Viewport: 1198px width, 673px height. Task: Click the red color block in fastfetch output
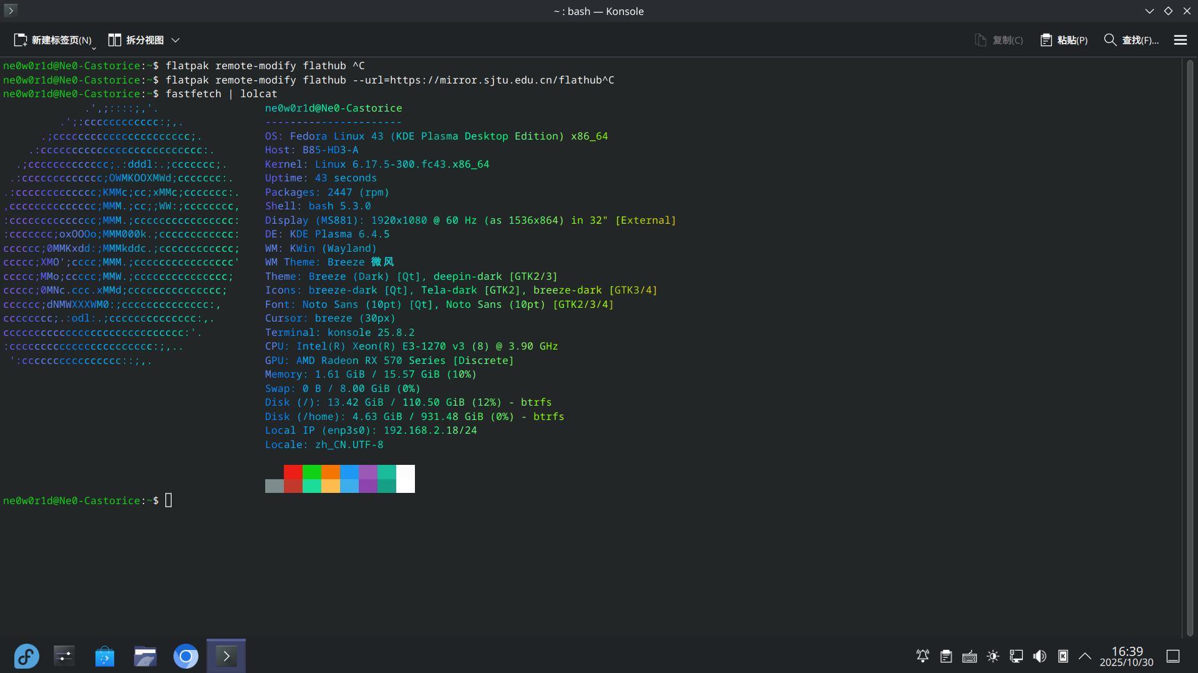(x=293, y=472)
